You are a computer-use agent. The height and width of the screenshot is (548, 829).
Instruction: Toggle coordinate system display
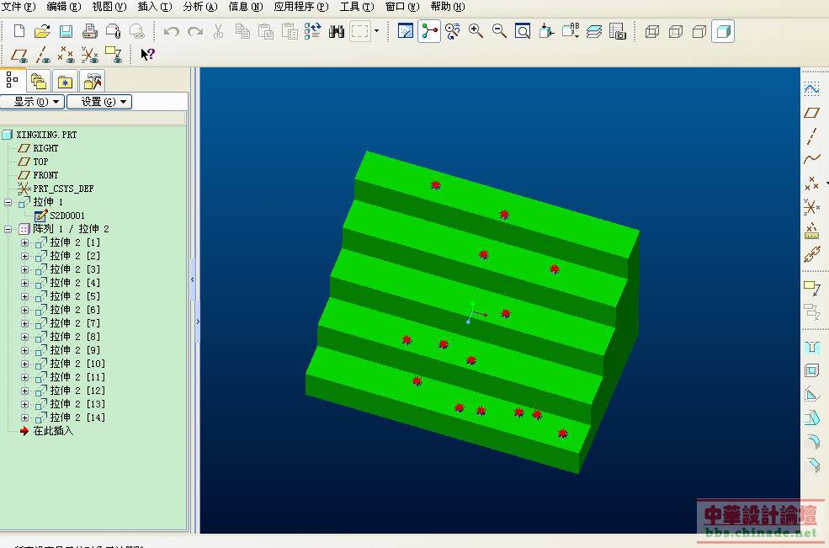click(90, 56)
